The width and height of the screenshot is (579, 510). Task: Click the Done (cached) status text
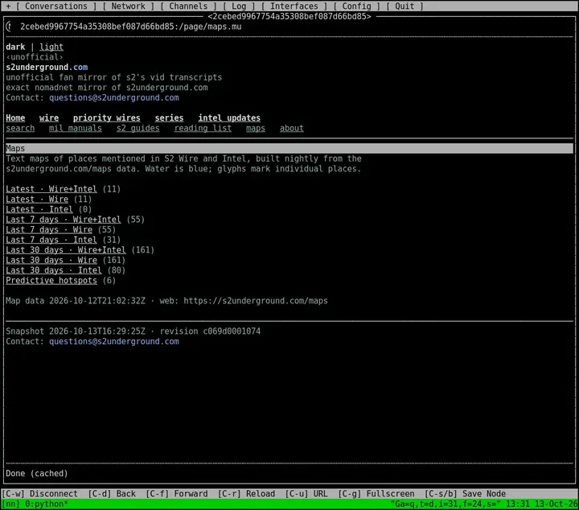point(37,474)
